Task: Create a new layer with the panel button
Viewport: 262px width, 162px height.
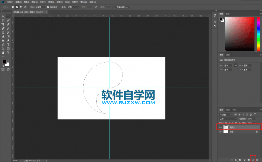Action: coord(253,160)
